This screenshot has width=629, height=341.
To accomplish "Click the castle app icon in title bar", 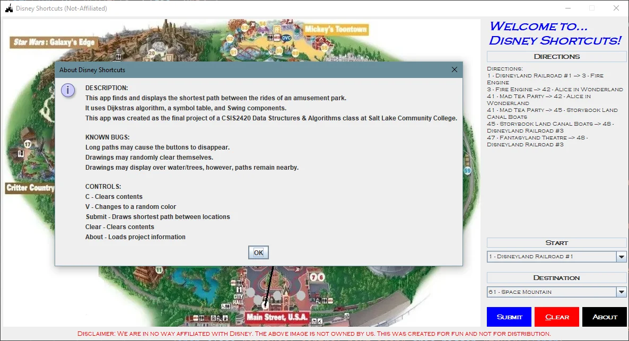I will pos(9,8).
